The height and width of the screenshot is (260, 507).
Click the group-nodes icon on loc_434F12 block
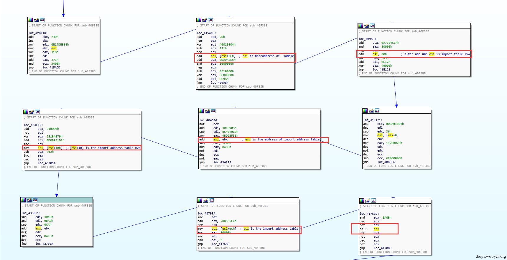coord(37,112)
